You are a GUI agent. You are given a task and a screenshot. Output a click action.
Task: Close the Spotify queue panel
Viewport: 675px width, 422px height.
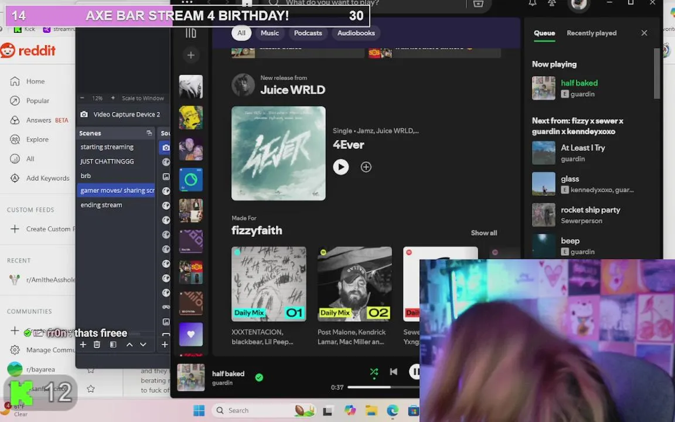(x=644, y=33)
